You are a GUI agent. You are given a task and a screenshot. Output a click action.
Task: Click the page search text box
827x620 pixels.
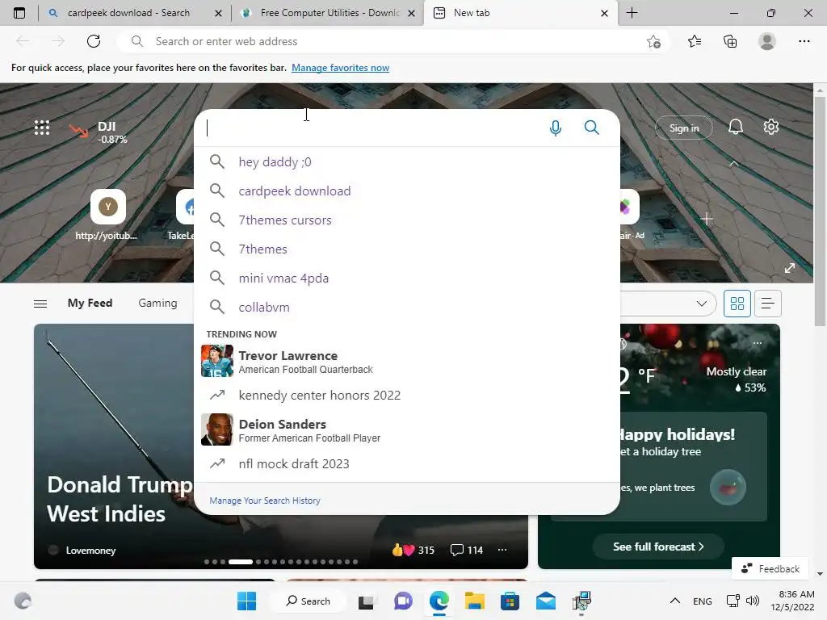tap(372, 128)
